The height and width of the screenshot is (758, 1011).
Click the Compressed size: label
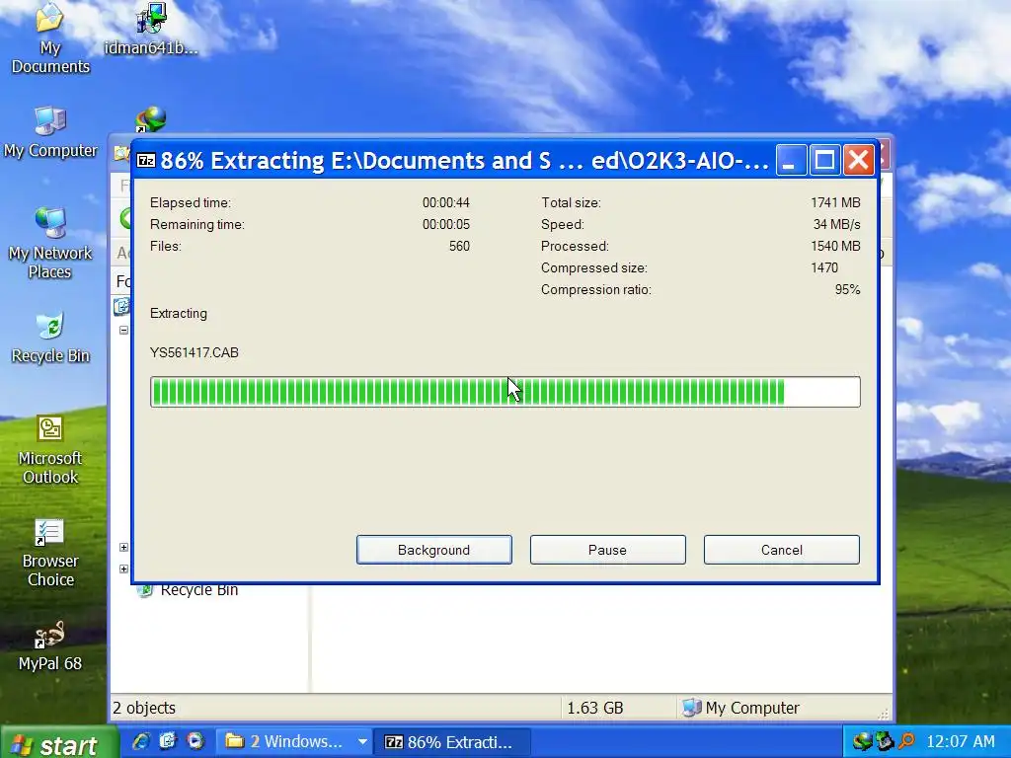(x=593, y=267)
